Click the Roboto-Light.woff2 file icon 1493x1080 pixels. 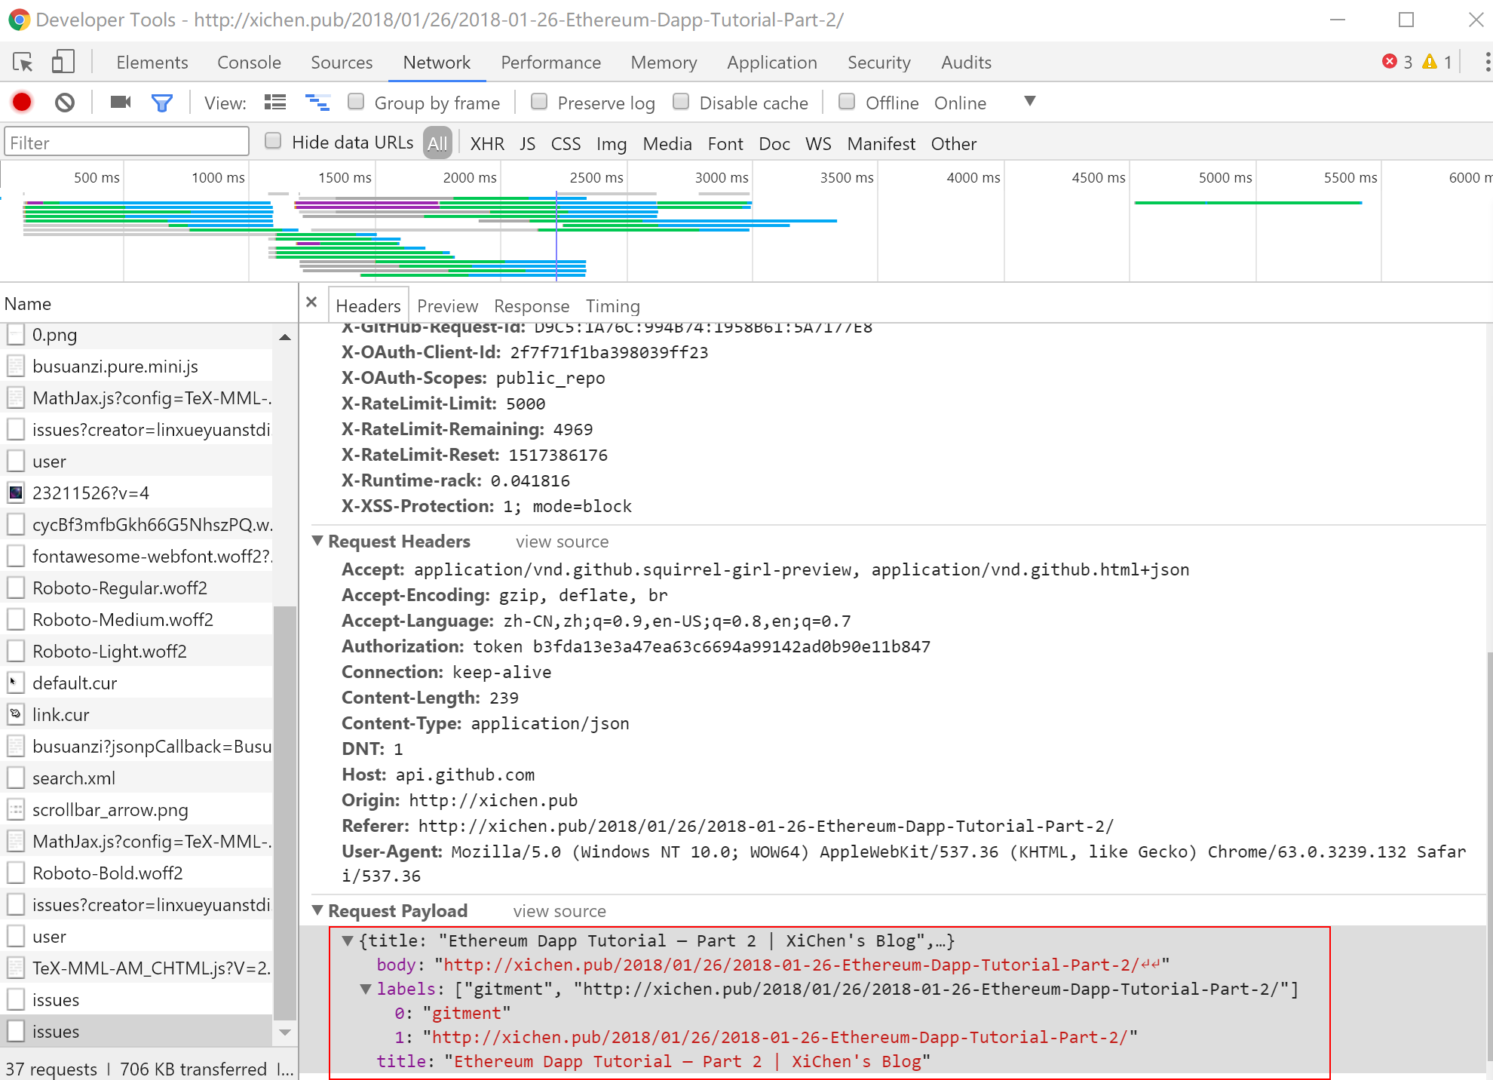(15, 652)
